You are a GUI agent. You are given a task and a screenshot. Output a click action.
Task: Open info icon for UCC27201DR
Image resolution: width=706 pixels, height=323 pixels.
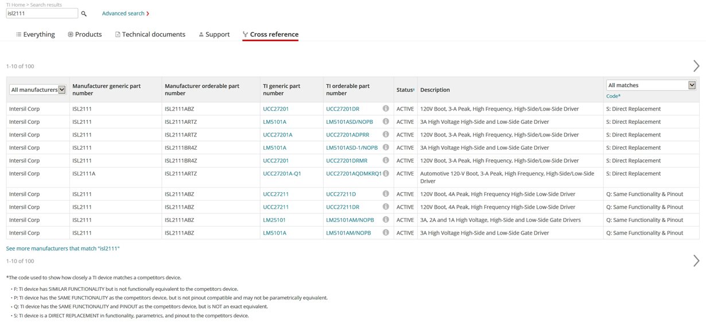[386, 108]
